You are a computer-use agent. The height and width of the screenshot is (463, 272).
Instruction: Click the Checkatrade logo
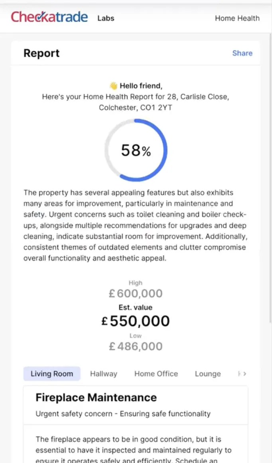click(x=49, y=18)
